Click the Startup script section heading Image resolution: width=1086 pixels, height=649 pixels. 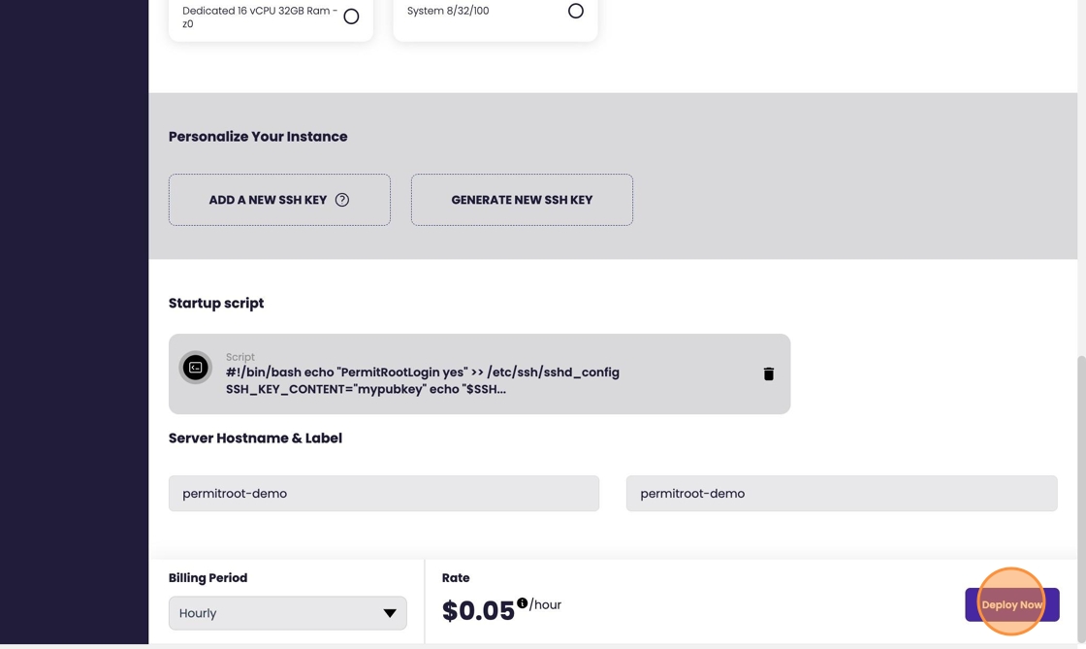pos(216,304)
